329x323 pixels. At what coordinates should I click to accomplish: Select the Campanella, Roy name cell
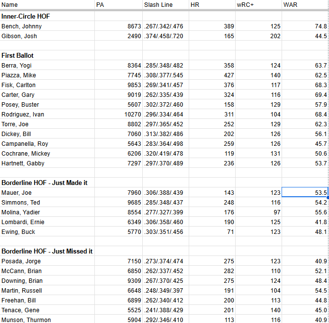point(47,144)
